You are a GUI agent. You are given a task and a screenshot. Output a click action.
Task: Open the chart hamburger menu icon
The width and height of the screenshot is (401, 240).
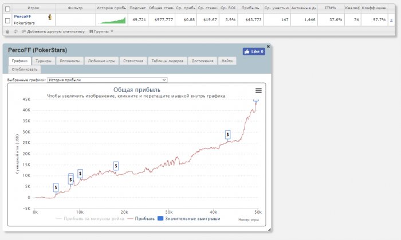[x=258, y=90]
